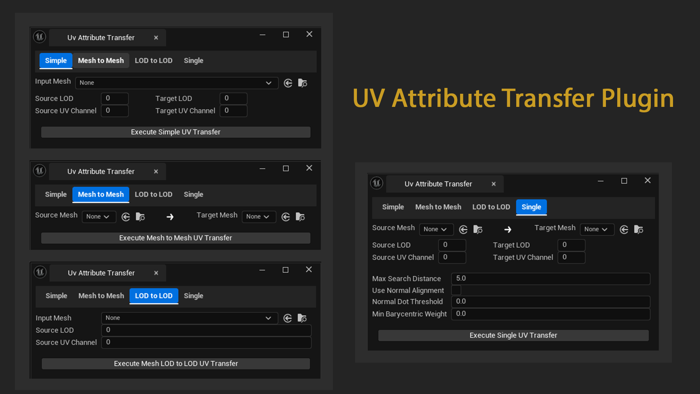This screenshot has height=394, width=700.
Task: Open Input Mesh dropdown in Simple window
Action: (x=177, y=83)
